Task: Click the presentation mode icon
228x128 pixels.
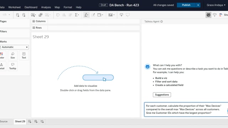Action: [128, 15]
